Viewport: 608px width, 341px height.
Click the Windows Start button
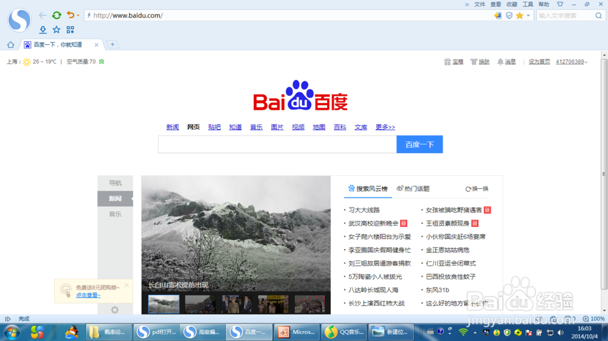12,333
